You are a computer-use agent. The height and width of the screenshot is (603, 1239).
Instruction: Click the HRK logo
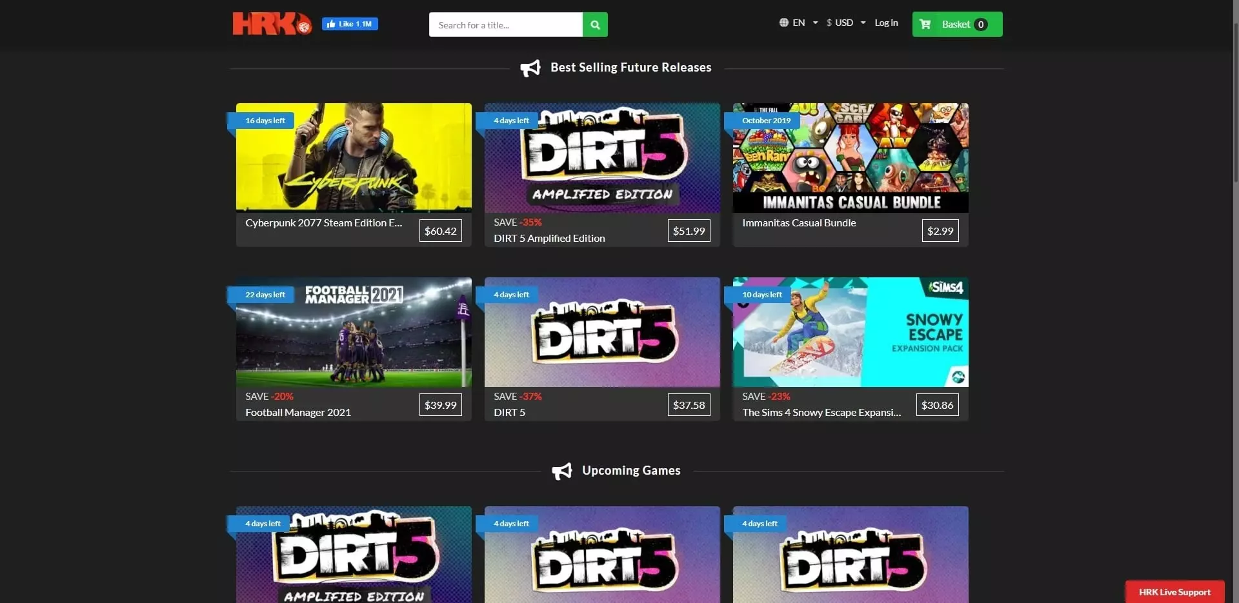pos(272,23)
